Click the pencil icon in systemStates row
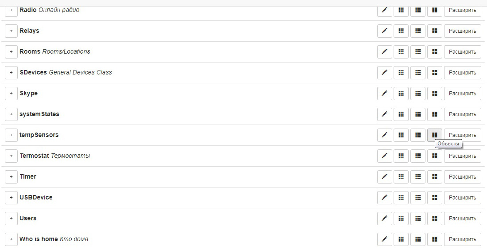This screenshot has height=250, width=487. (x=384, y=114)
